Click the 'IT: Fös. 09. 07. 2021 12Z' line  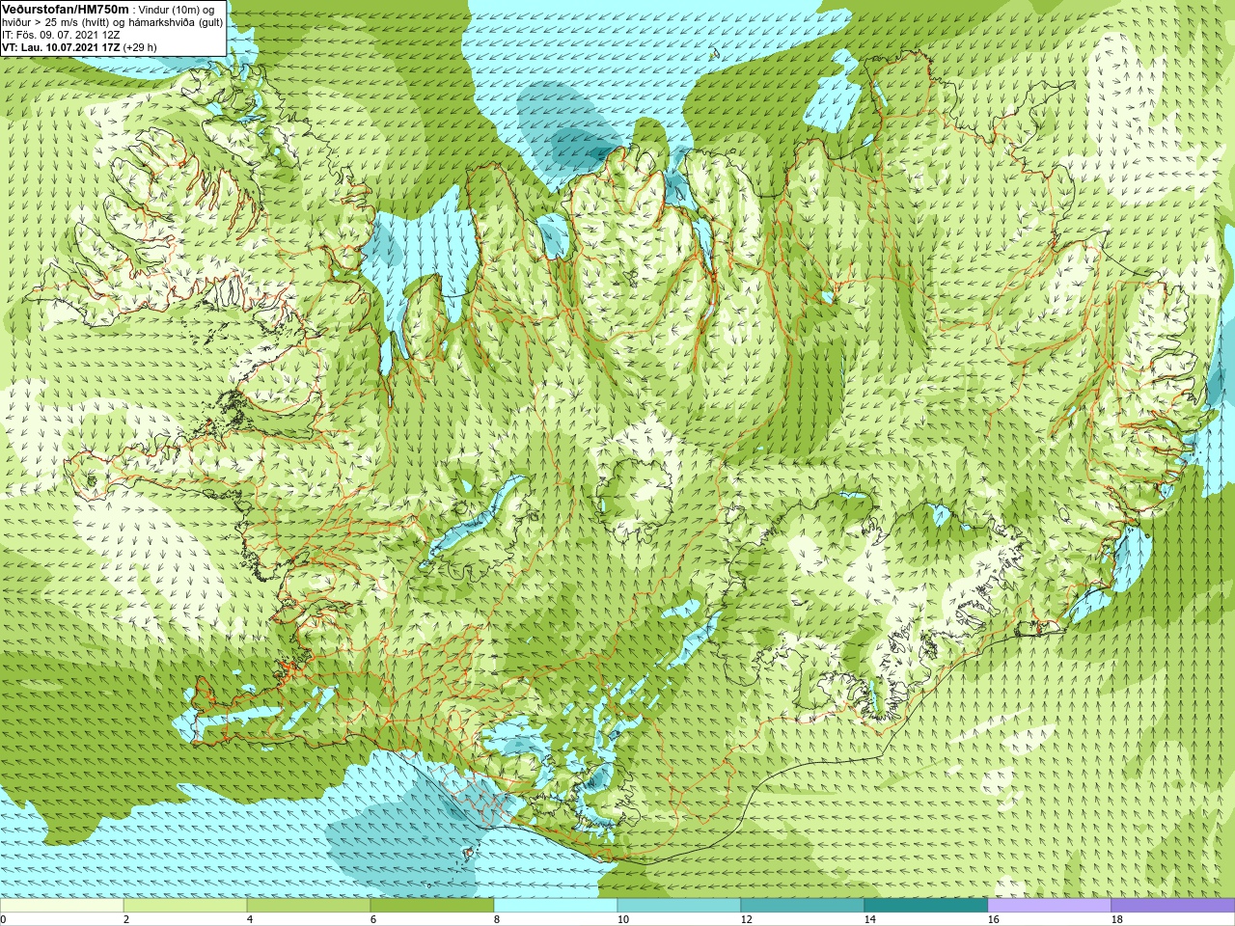coord(61,35)
